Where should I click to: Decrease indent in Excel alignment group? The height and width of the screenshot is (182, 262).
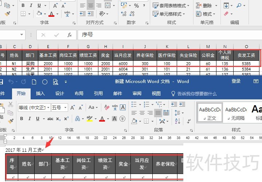click(x=83, y=14)
